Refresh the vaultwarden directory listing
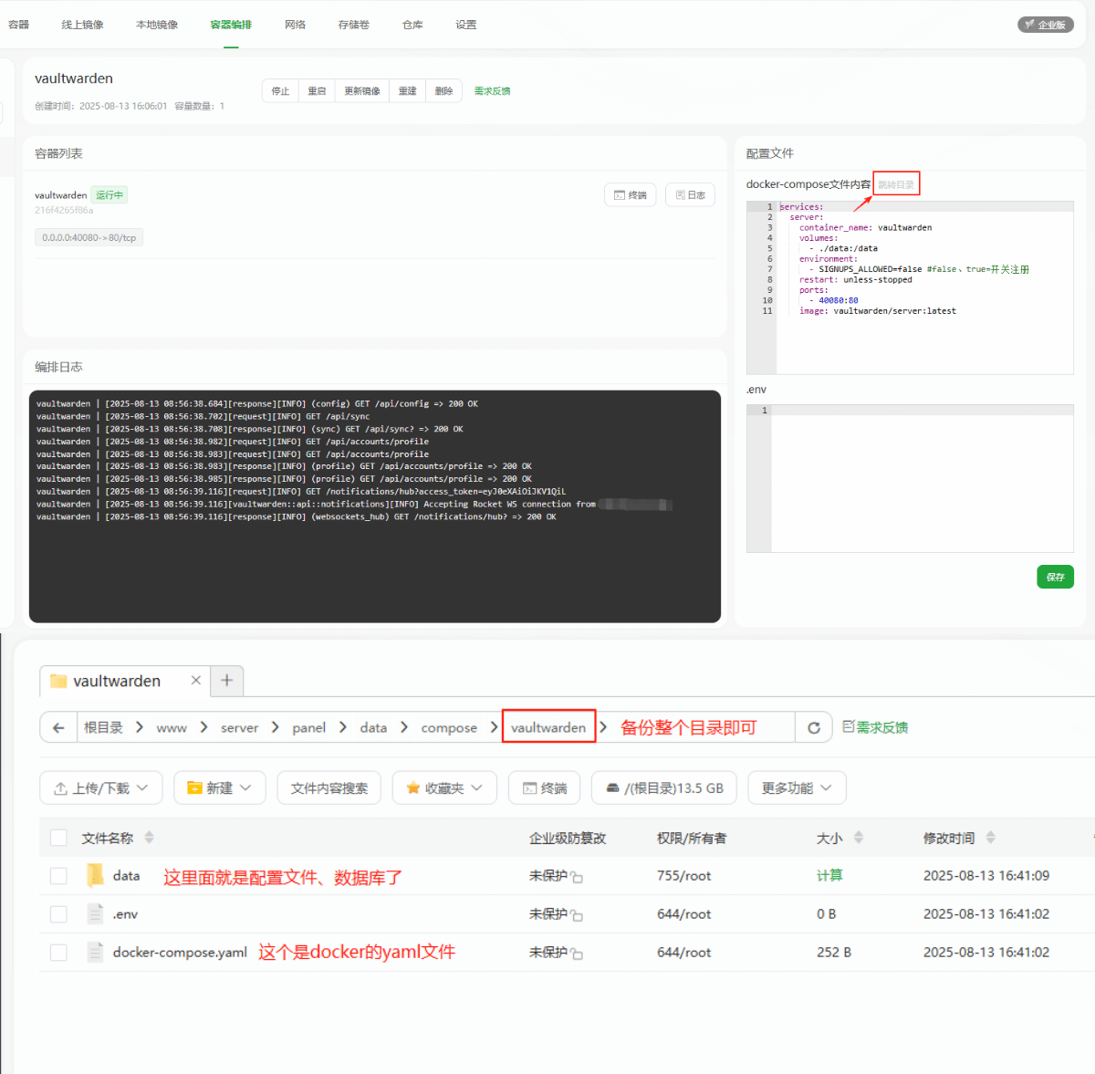This screenshot has width=1095, height=1074. (x=814, y=727)
